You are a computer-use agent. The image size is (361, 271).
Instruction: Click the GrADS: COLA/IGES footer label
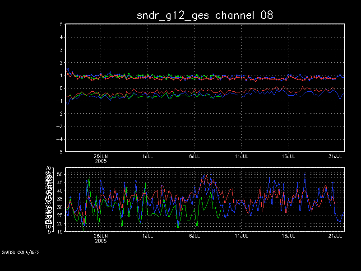(20, 252)
